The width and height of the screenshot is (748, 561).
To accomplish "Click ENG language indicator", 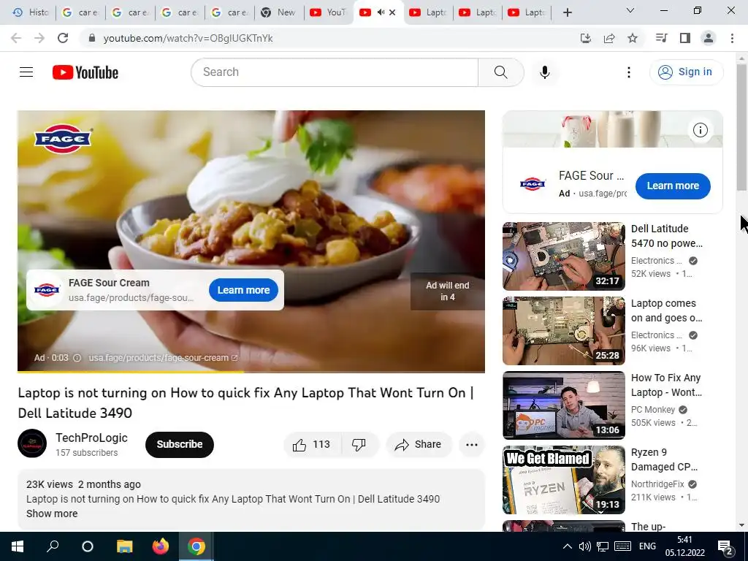I will (647, 546).
